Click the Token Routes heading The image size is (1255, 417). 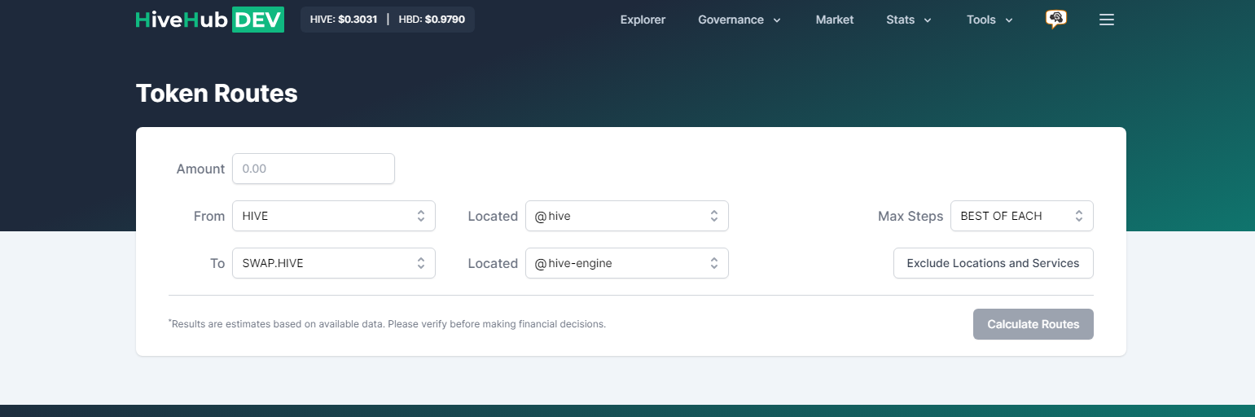click(217, 94)
